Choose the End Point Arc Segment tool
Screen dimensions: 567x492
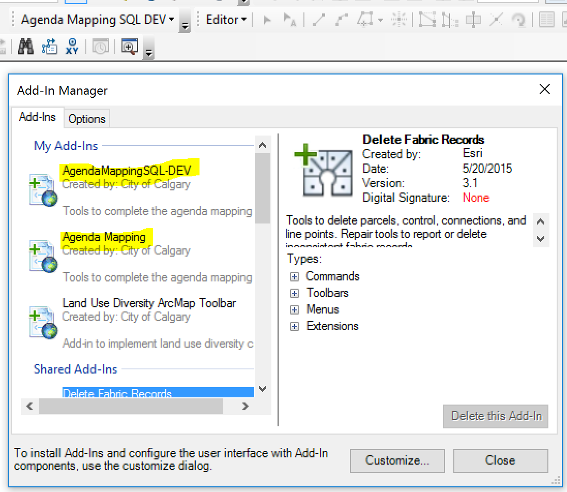pyautogui.click(x=341, y=20)
